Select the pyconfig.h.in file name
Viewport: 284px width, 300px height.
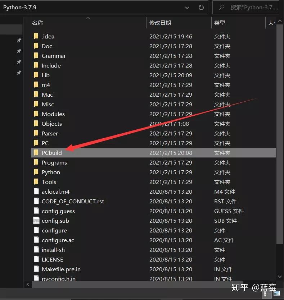click(58, 278)
